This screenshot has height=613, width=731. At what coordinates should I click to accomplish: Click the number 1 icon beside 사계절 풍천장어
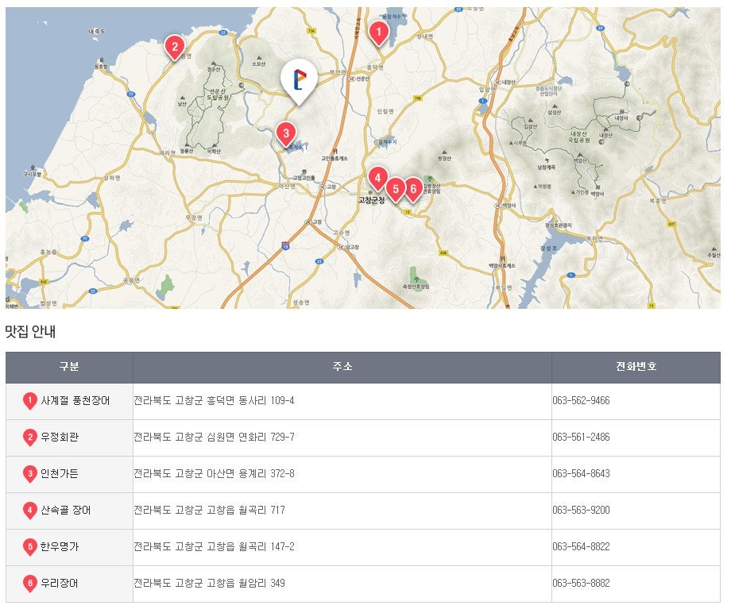pyautogui.click(x=30, y=401)
